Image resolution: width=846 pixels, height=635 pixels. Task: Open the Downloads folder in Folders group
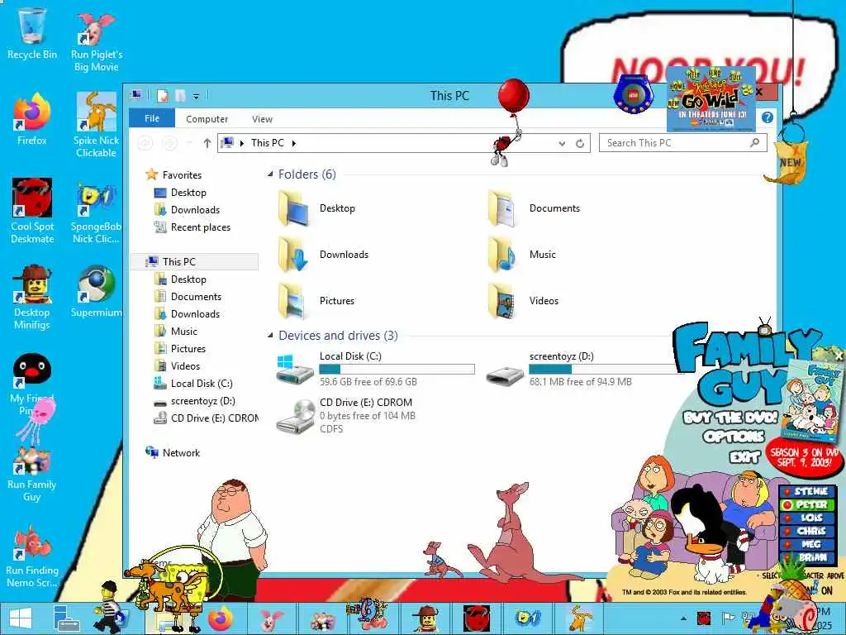323,255
